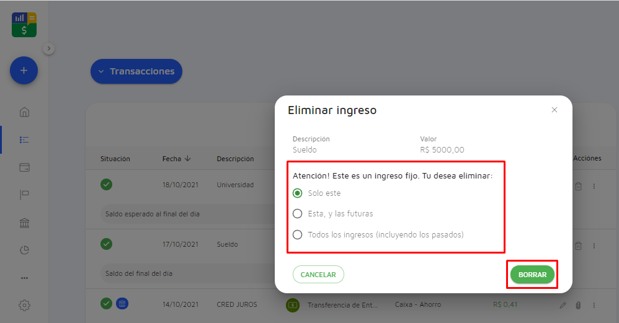Open the wallet icon in the sidebar
Image resolution: width=619 pixels, height=323 pixels.
(24, 167)
